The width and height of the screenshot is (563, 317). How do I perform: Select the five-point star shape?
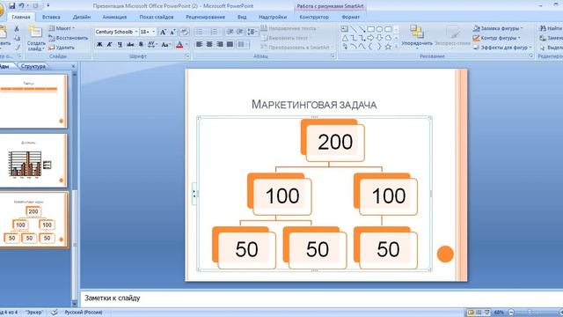point(388,47)
